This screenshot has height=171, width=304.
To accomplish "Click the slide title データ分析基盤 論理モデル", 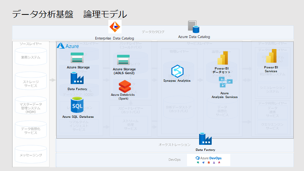I will pos(70,14).
